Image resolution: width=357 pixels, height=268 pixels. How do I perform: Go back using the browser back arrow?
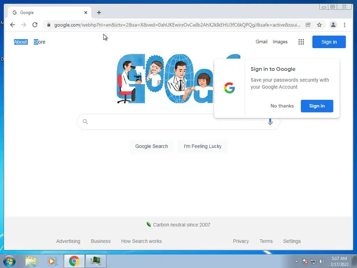point(13,25)
